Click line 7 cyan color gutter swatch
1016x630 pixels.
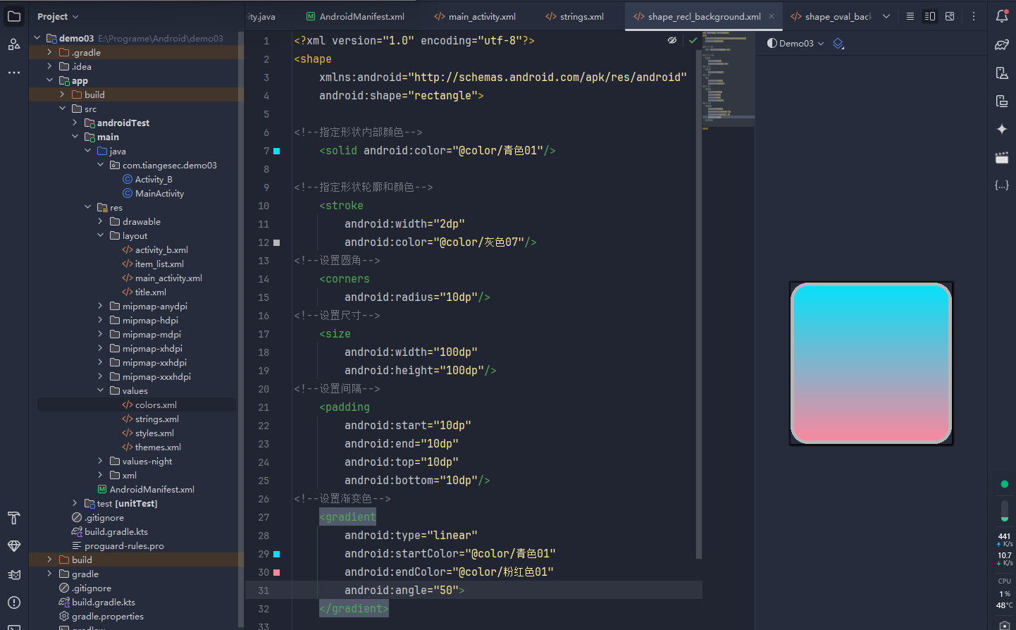[277, 151]
